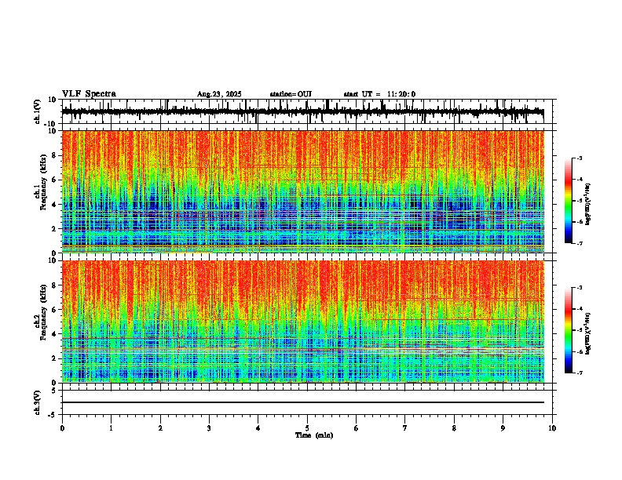Click time axis tick label 8
This screenshot has height=480, width=622.
click(454, 428)
